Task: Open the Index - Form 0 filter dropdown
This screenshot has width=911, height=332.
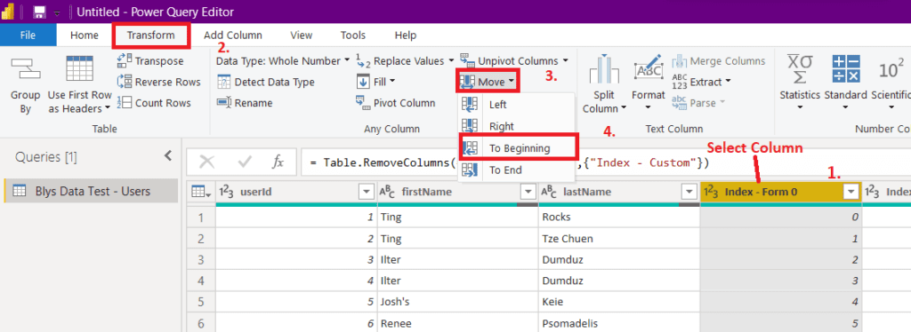Action: (x=851, y=191)
